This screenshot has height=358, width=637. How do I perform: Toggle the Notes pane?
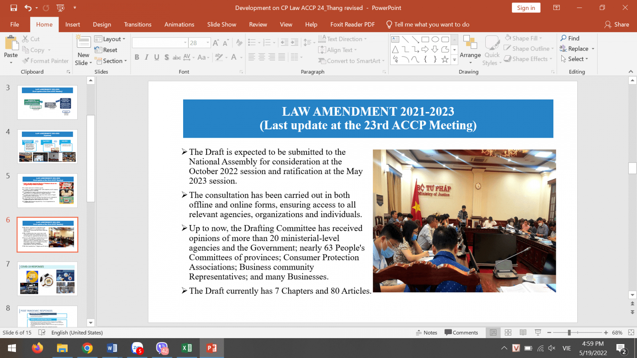pos(426,333)
